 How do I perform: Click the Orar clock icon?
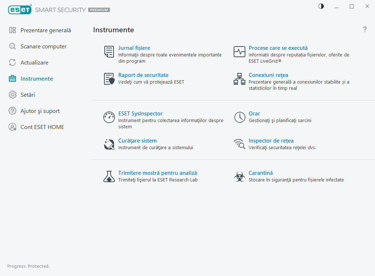240,117
